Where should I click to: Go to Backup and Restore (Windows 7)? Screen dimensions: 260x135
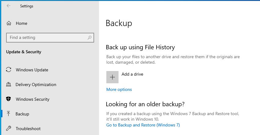point(143,125)
